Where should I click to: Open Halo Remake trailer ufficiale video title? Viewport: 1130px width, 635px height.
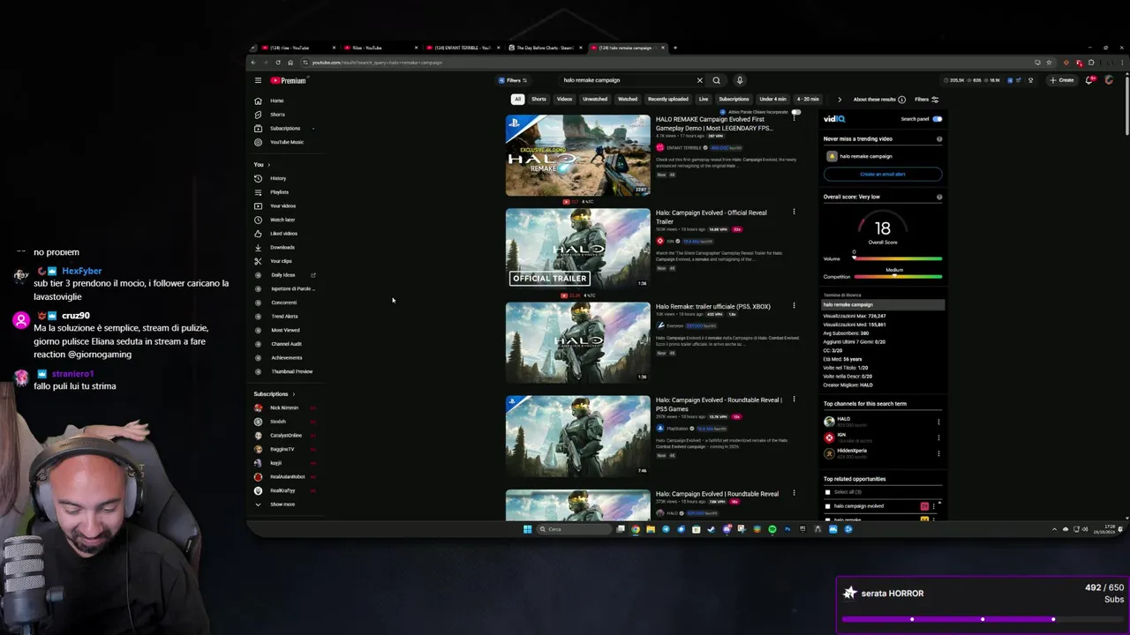tap(713, 307)
